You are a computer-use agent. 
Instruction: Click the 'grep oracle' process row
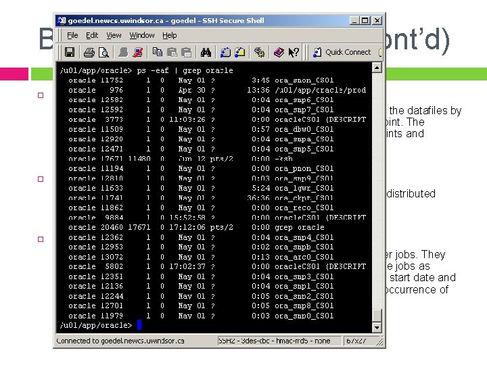tap(196, 227)
